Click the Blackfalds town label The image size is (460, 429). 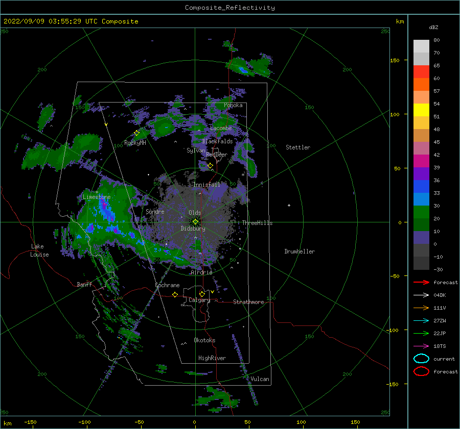point(217,141)
